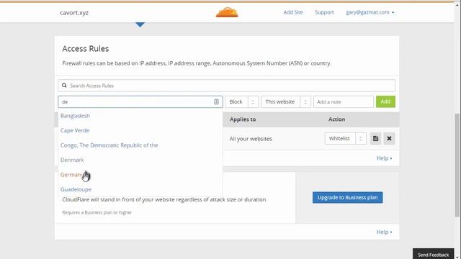Open the gary@gazmat.com account menu
Image resolution: width=461 pixels, height=259 pixels.
pos(370,12)
